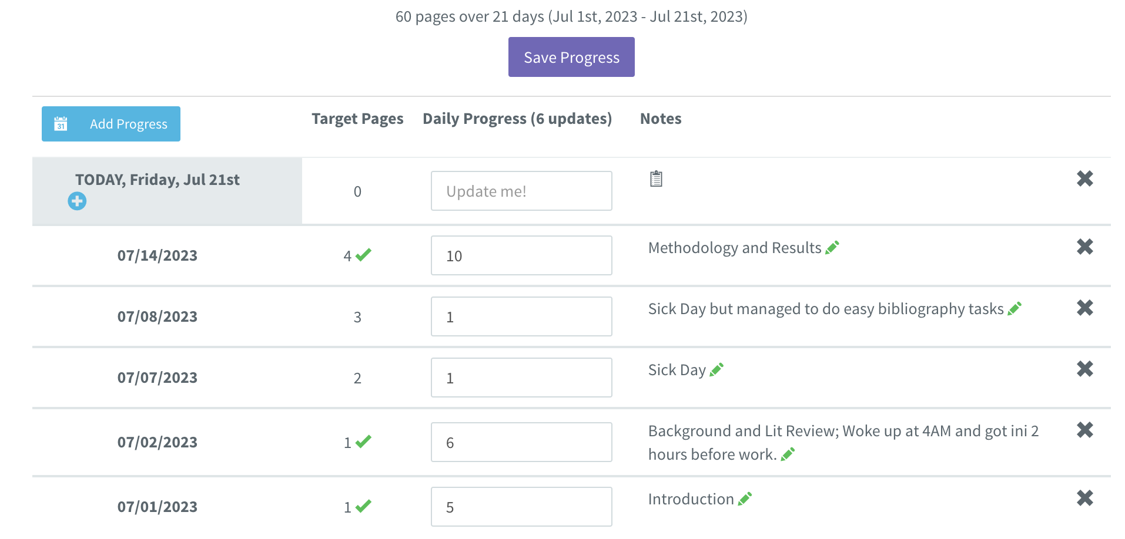Delete the 07/08/2023 progress entry
1125x539 pixels.
[1084, 308]
